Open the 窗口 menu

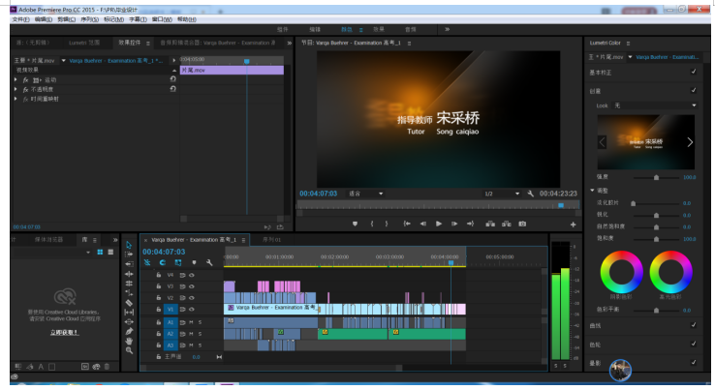[x=162, y=19]
